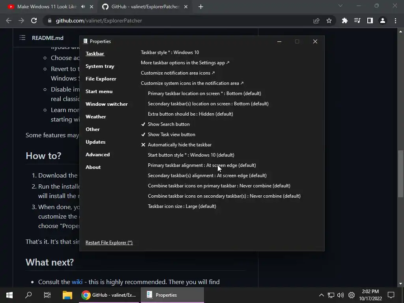Reload the GitHub page

click(34, 21)
